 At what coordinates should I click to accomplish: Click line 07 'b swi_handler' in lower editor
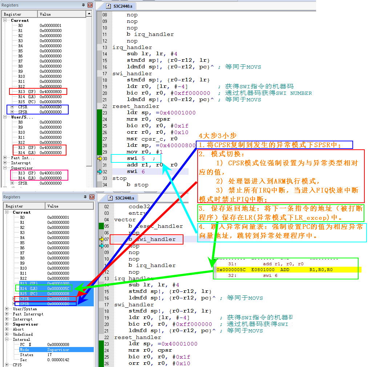click(152, 239)
